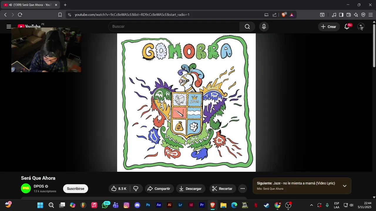Open Instagram from the taskbar
Viewport: 376px width, 211px height.
(127, 205)
